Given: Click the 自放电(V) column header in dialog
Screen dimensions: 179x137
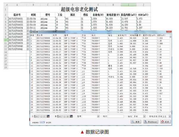Looking at the screenshot, I should click(x=122, y=35).
